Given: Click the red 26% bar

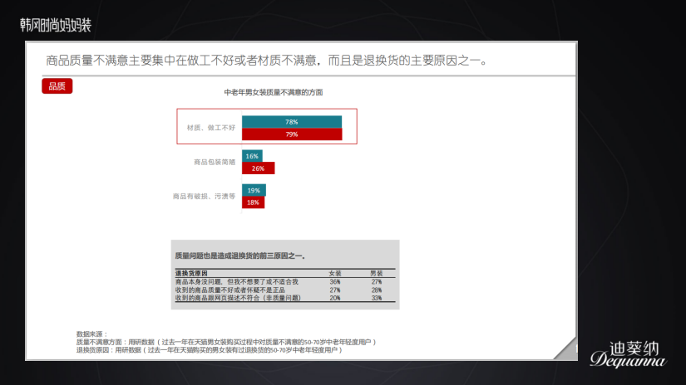Looking at the screenshot, I should (x=258, y=168).
